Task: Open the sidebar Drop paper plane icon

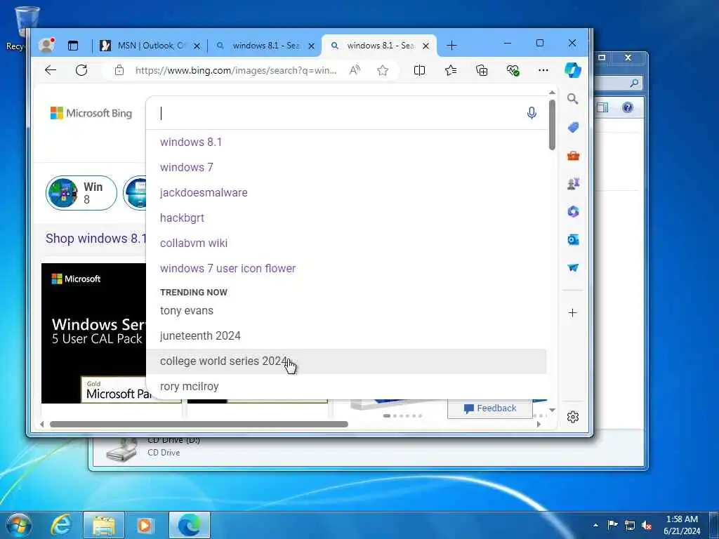Action: [573, 267]
